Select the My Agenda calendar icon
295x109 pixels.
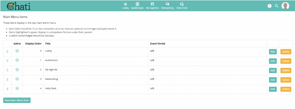152,4
